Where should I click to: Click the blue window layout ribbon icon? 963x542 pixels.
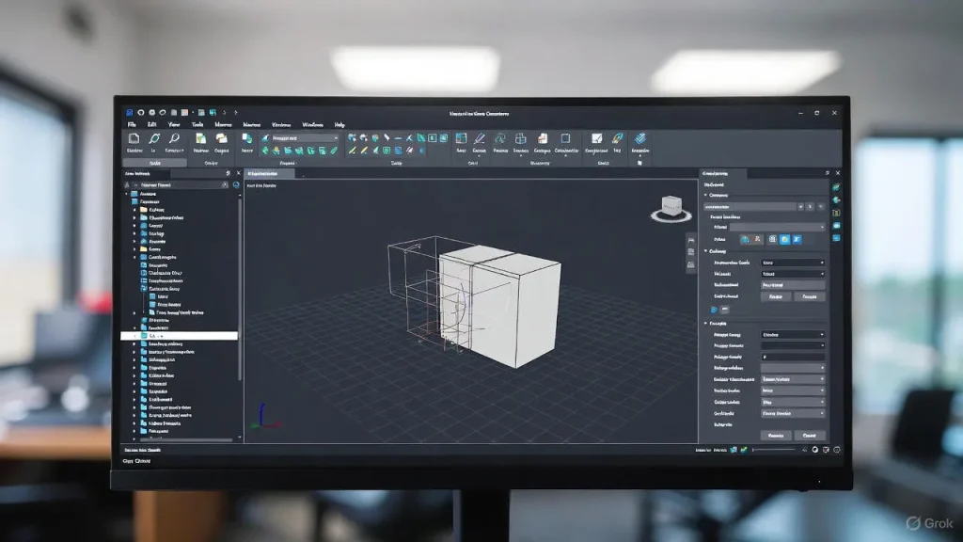pyautogui.click(x=461, y=139)
